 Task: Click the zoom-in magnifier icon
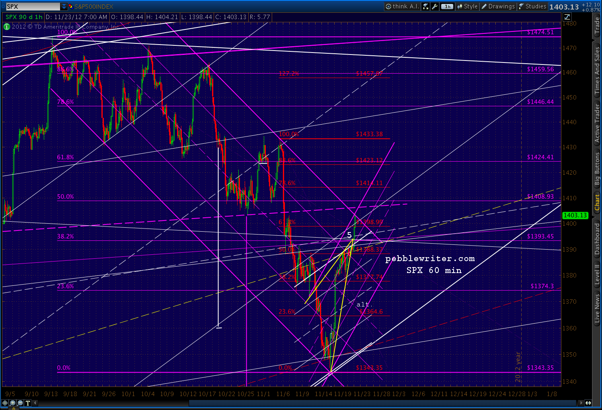pyautogui.click(x=12, y=403)
